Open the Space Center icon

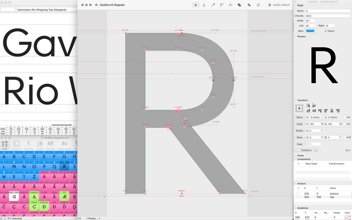pyautogui.click(x=65, y=145)
